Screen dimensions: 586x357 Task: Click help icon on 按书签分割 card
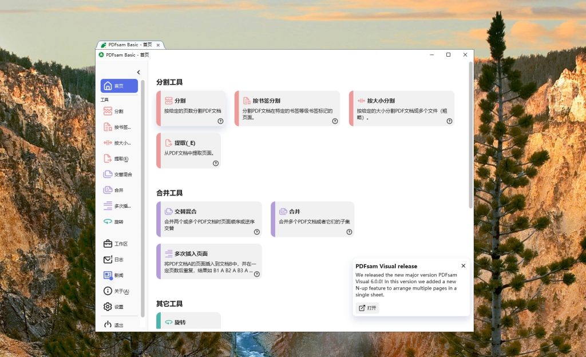pyautogui.click(x=335, y=121)
